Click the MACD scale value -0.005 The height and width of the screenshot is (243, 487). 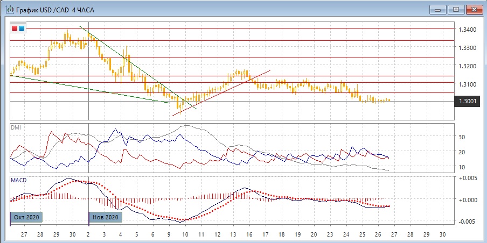point(467,221)
